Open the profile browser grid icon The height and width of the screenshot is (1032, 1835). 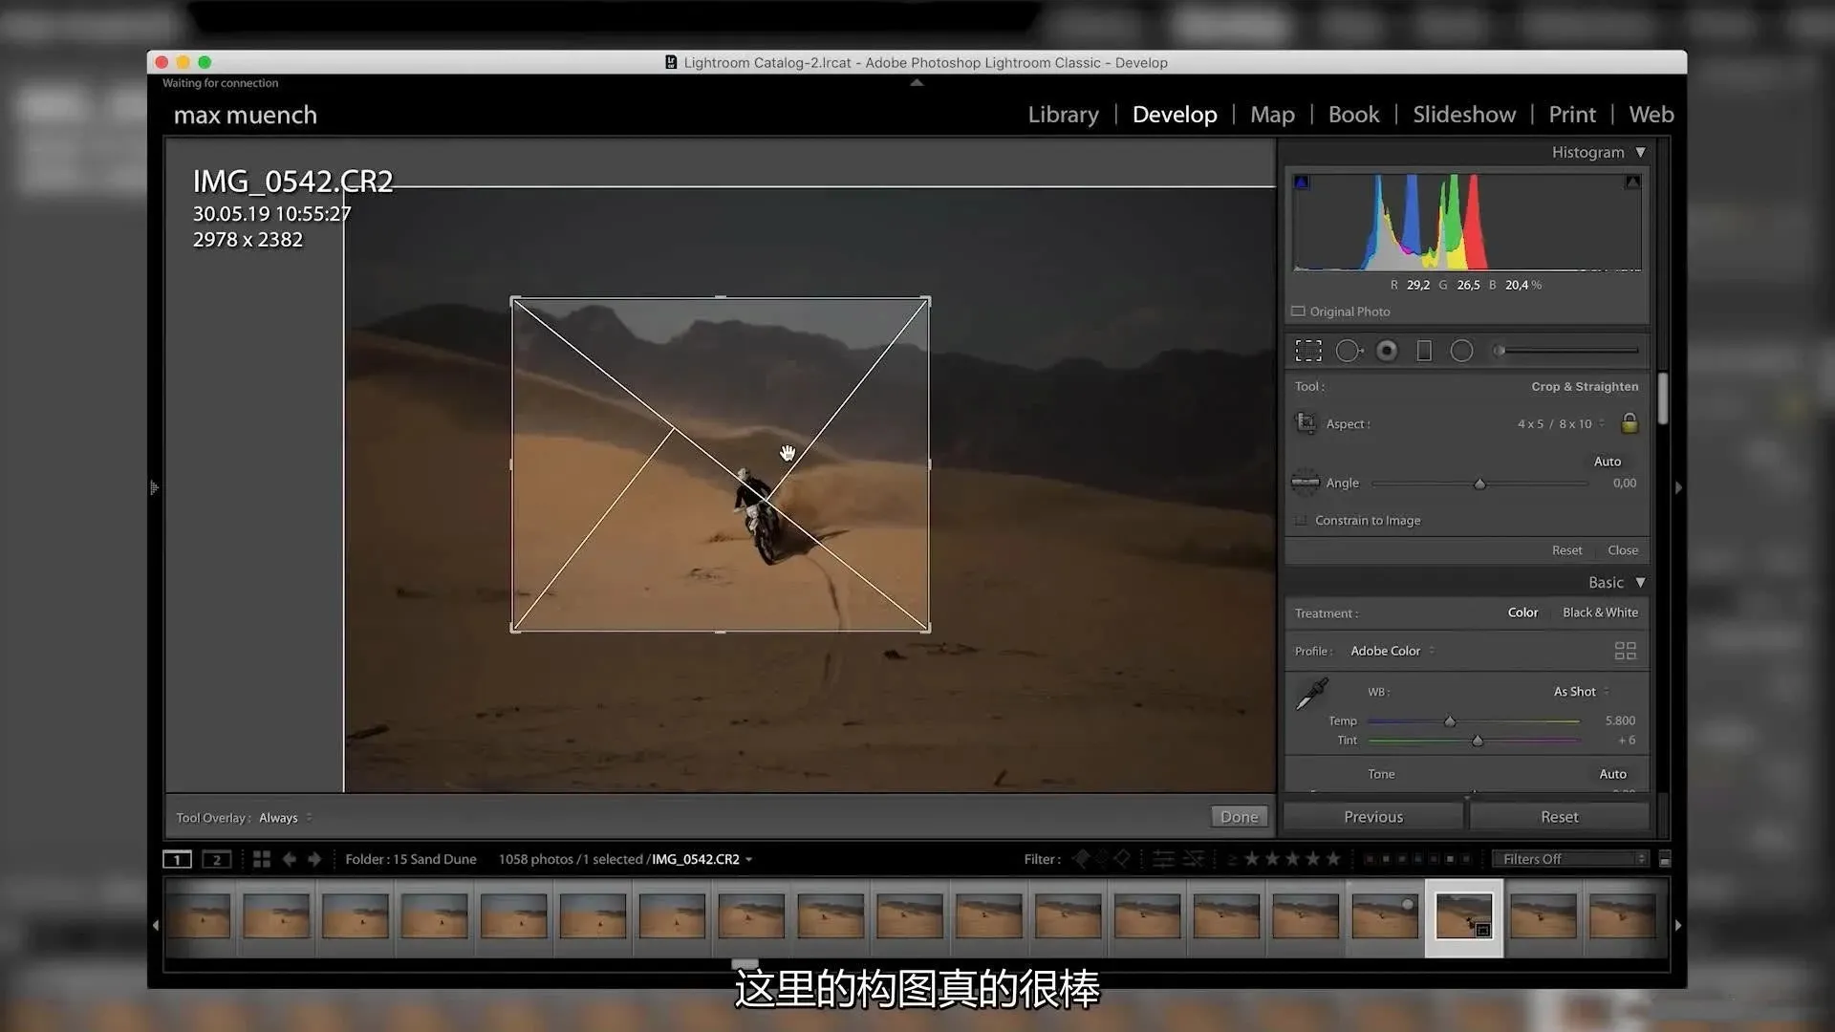1625,651
